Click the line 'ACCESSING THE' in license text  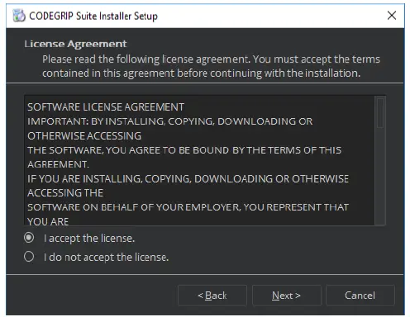click(65, 193)
